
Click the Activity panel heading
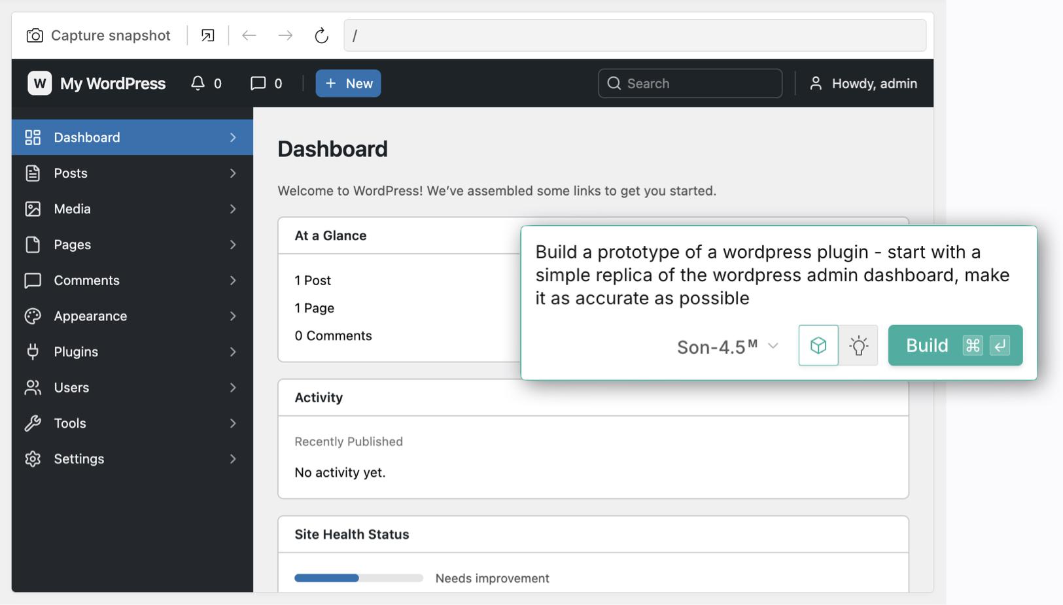coord(319,398)
